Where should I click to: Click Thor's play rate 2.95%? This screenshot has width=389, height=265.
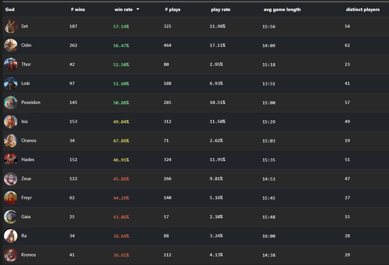click(216, 64)
